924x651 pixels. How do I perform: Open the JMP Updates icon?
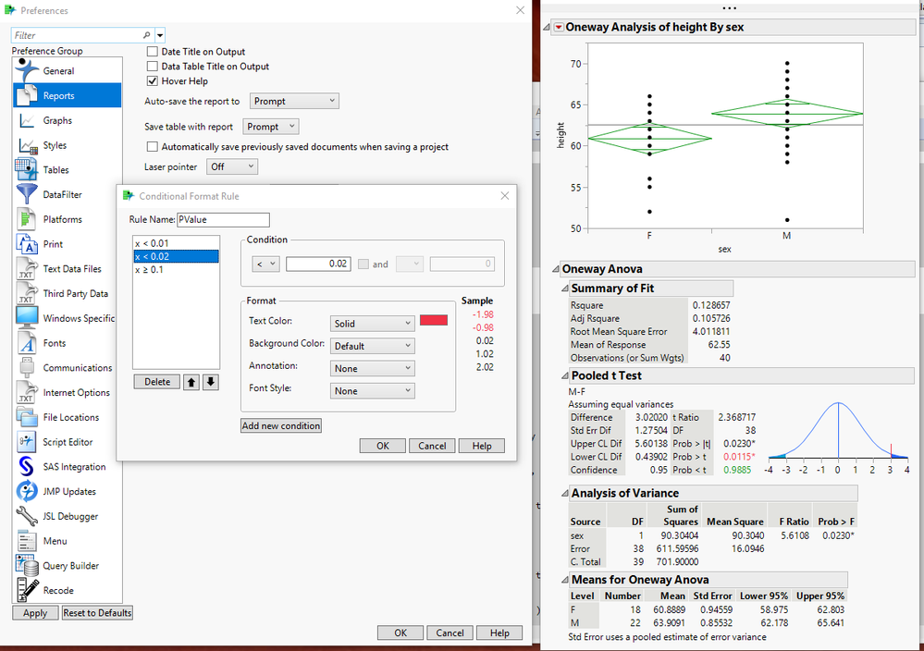pos(27,491)
